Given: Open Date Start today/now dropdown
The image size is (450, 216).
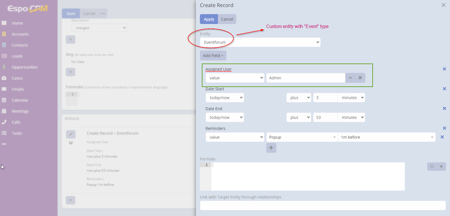Looking at the screenshot, I should (225, 98).
